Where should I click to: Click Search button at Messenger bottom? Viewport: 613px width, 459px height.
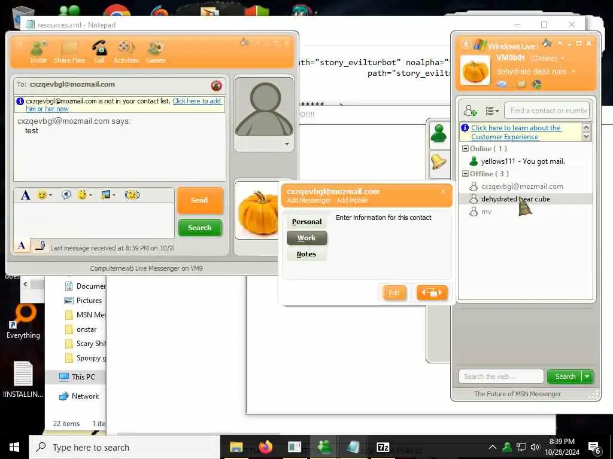[x=565, y=377]
